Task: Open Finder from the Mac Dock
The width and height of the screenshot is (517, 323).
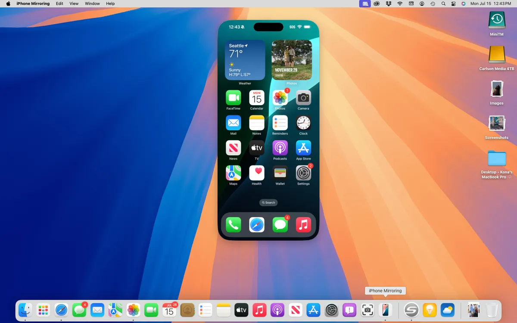Action: [x=25, y=310]
